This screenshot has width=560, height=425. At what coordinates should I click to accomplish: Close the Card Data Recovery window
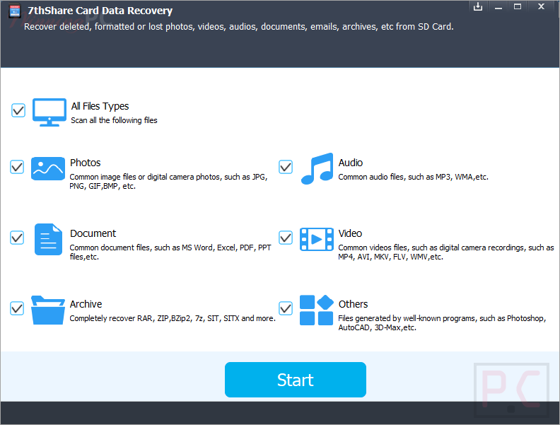(541, 7)
